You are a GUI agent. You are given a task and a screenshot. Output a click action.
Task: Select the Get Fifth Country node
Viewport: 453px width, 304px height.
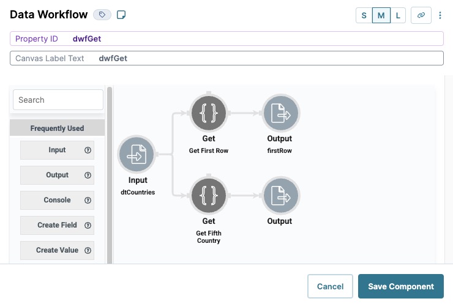coord(209,196)
